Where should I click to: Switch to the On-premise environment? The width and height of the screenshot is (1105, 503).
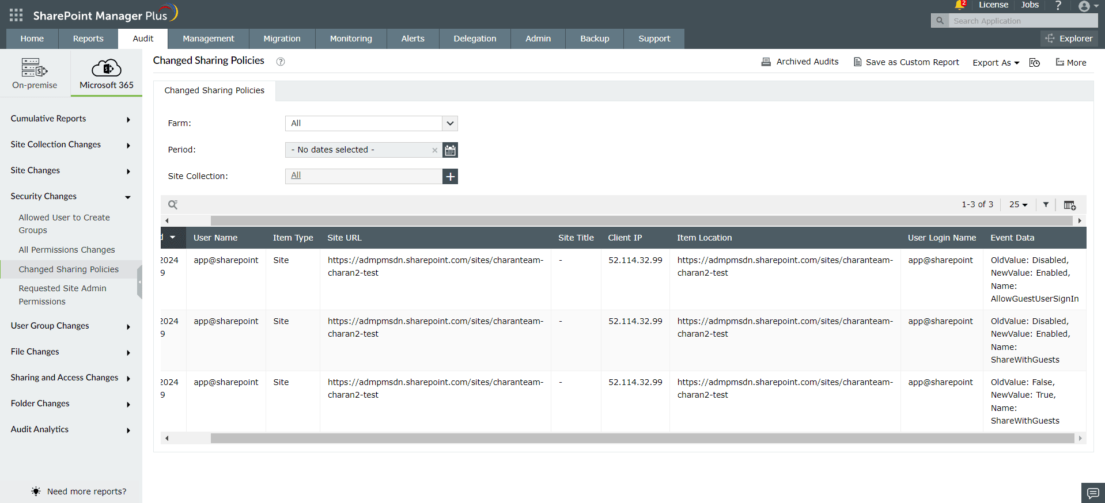[x=35, y=74]
